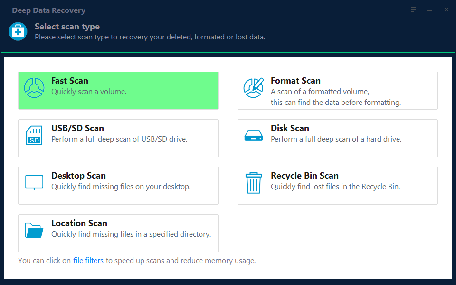Choose Recycle Bin Scan for lost files
Screen dimensions: 456x285
pyautogui.click(x=337, y=185)
